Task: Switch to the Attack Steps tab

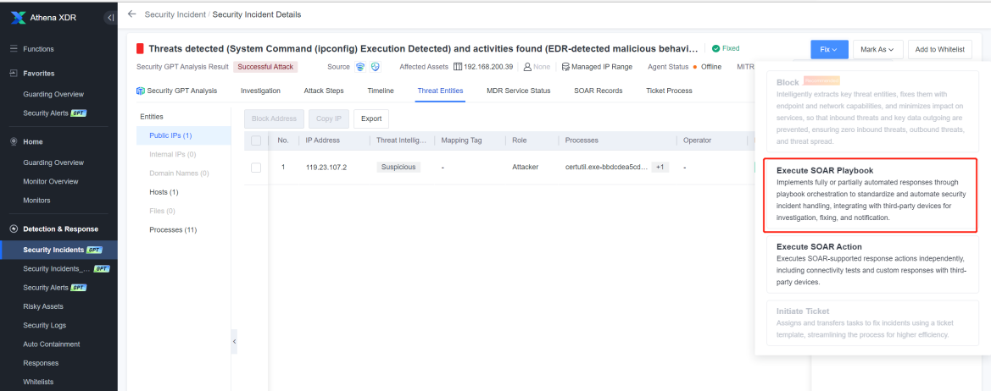Action: click(324, 91)
